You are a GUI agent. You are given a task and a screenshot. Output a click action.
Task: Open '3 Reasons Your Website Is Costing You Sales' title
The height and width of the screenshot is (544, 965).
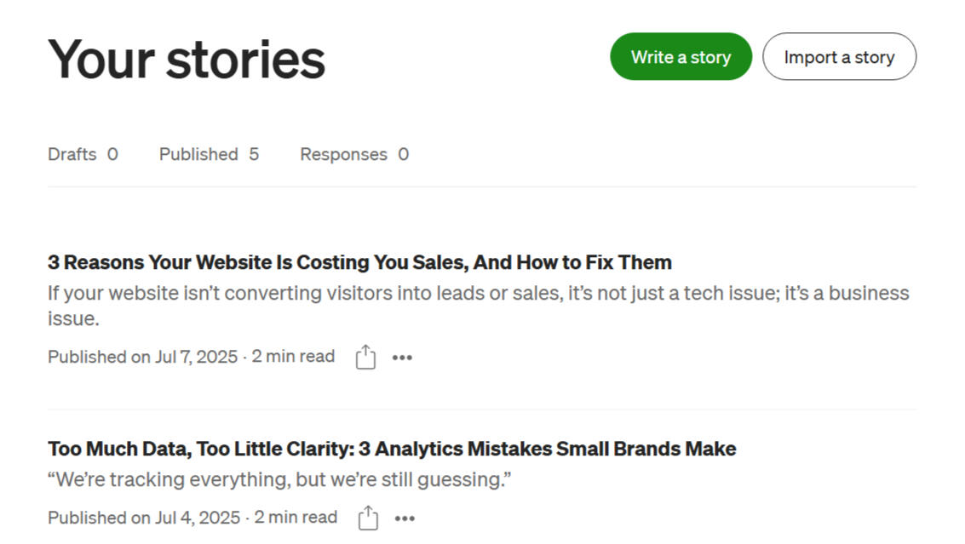pos(359,261)
